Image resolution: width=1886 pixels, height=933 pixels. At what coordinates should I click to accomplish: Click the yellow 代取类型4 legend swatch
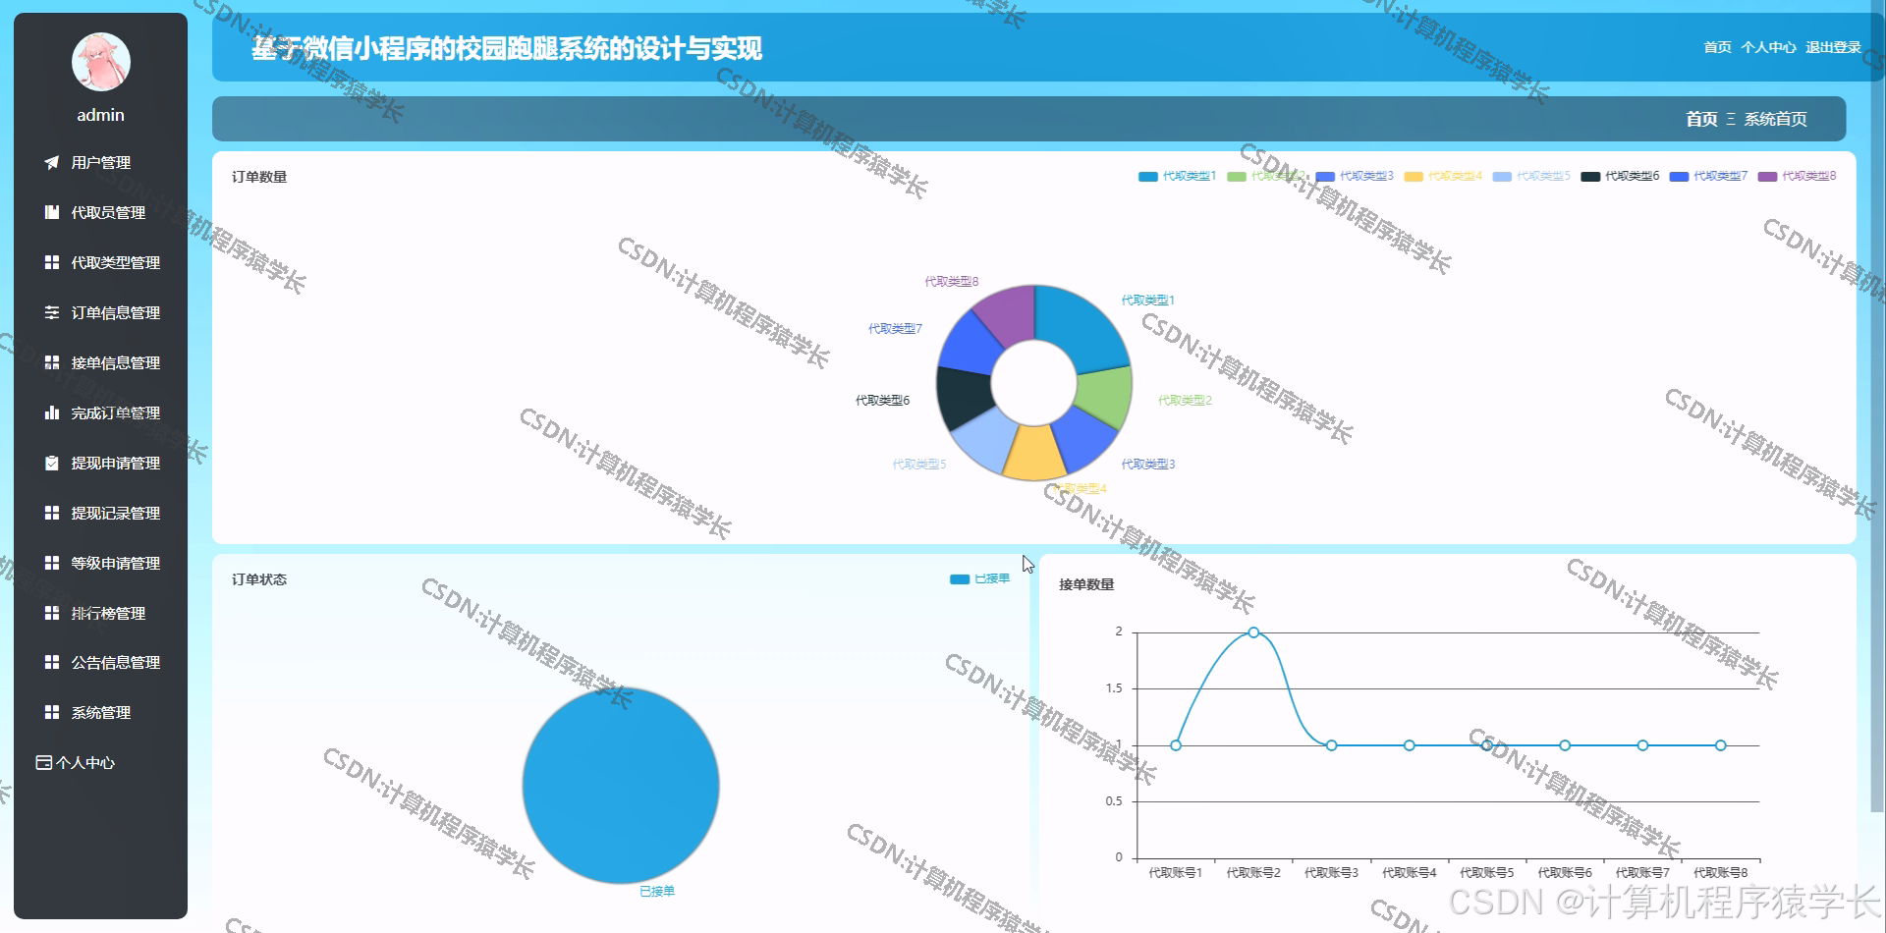pos(1414,177)
